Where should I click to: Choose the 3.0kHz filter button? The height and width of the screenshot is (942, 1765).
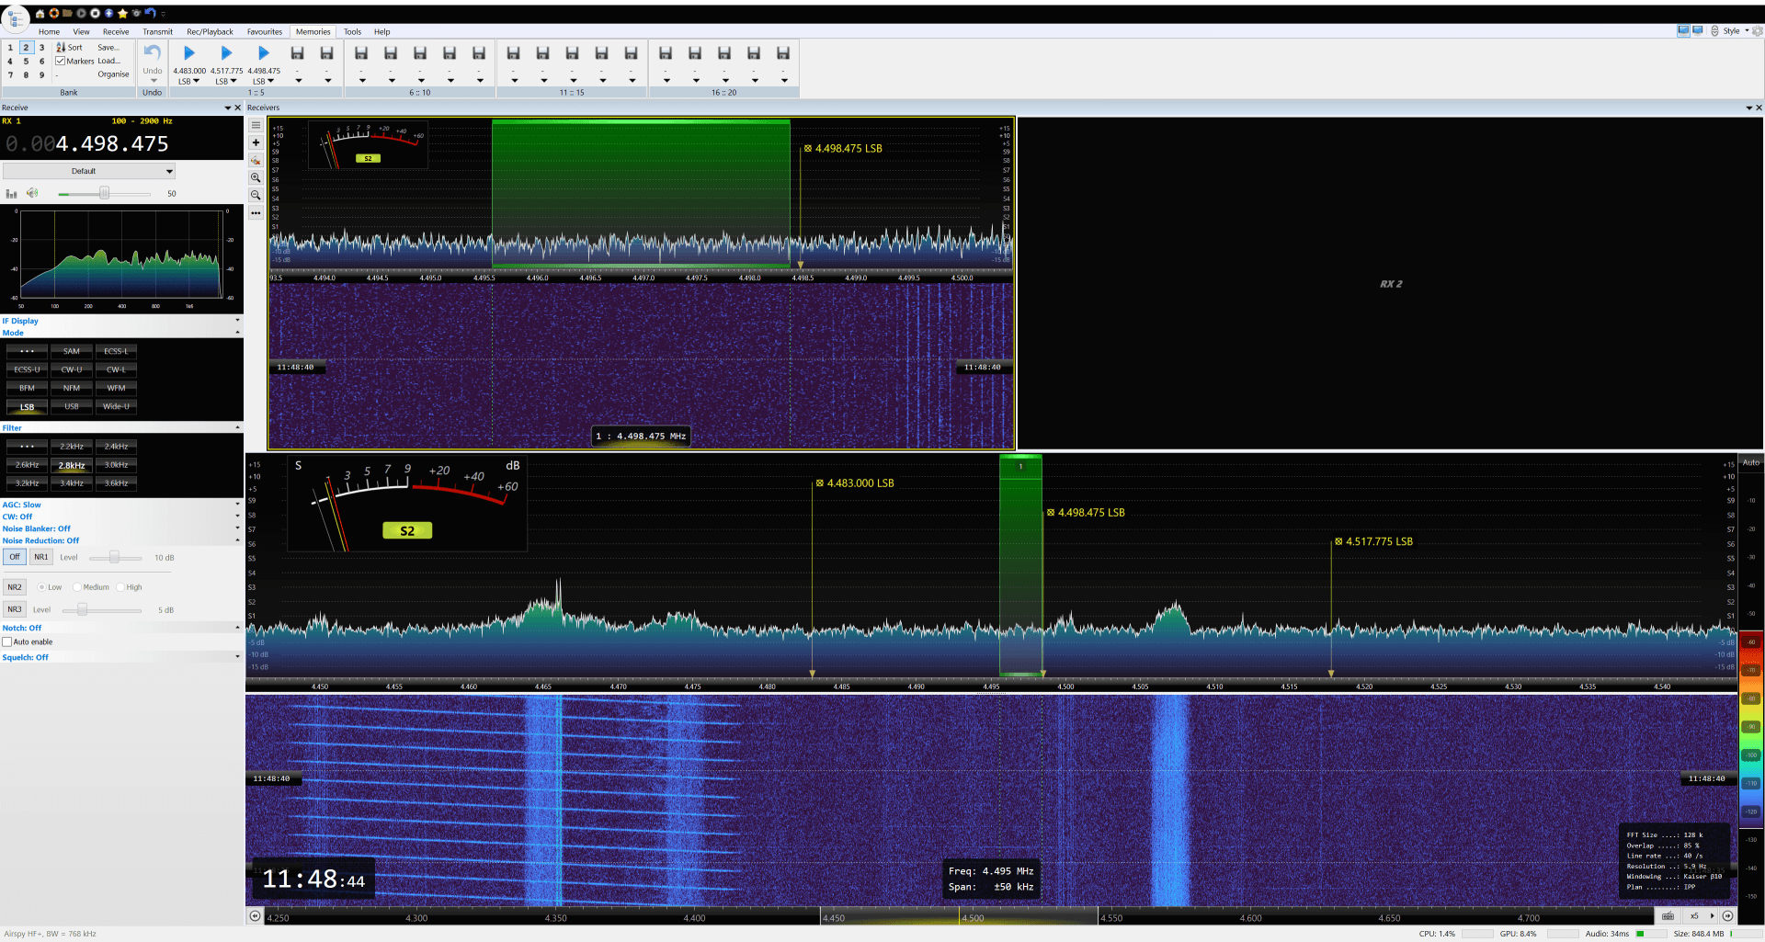116,465
